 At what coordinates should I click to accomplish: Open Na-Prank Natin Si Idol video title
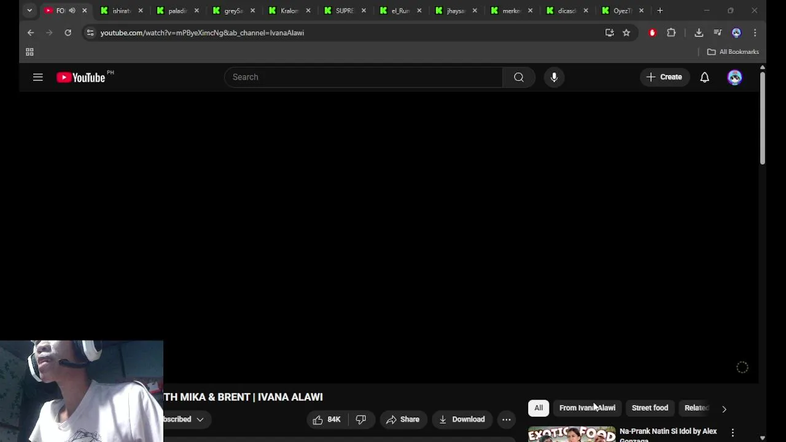point(668,435)
